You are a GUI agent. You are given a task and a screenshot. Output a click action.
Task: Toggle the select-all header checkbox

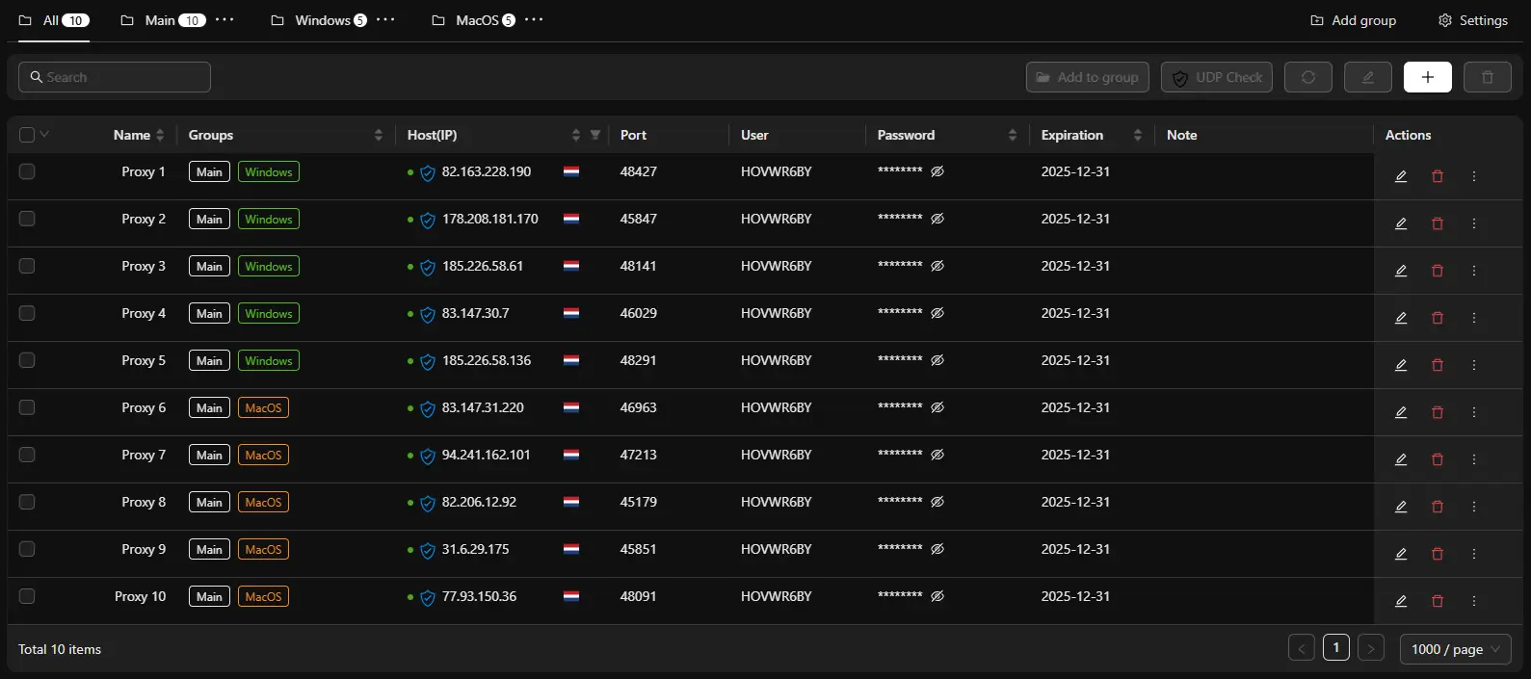(27, 135)
